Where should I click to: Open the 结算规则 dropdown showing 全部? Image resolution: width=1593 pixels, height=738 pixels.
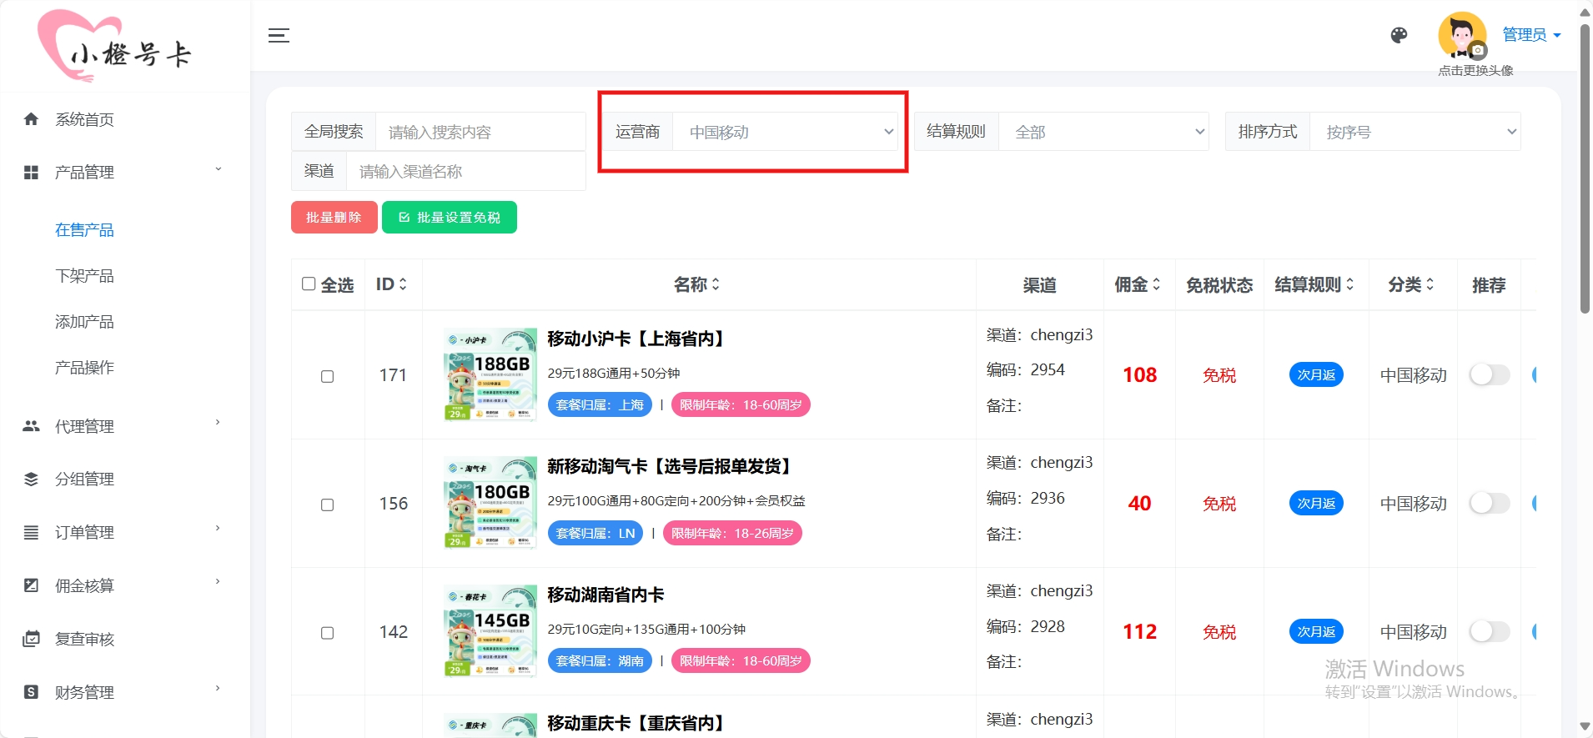pyautogui.click(x=1103, y=132)
